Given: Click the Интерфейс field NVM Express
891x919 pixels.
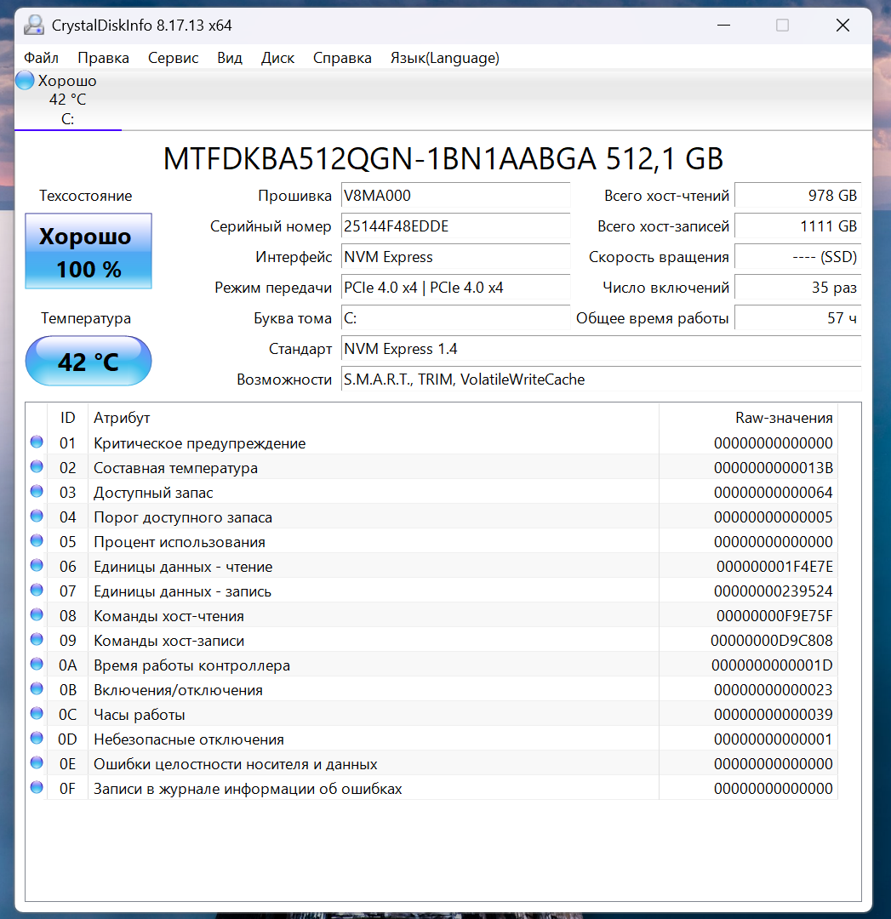Looking at the screenshot, I should pyautogui.click(x=455, y=257).
